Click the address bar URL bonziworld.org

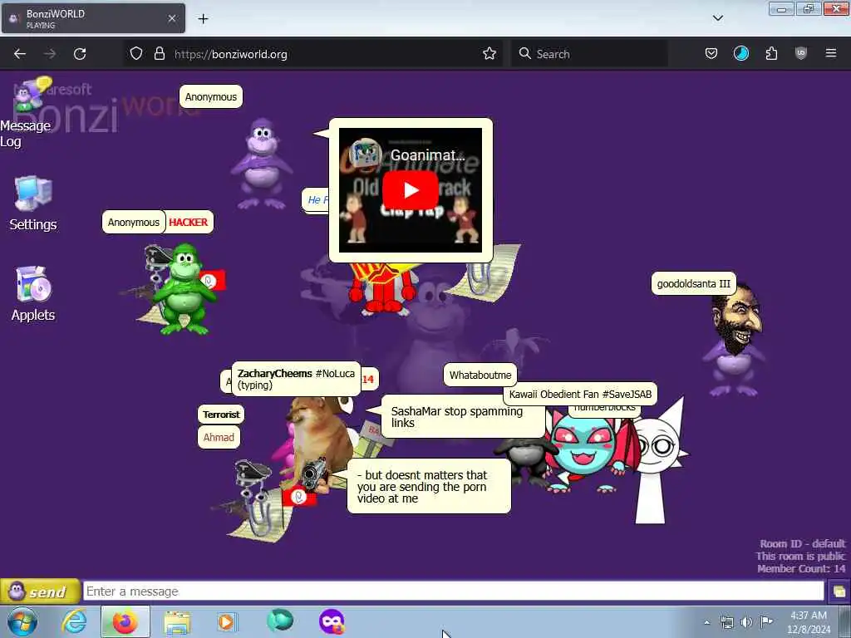(231, 54)
